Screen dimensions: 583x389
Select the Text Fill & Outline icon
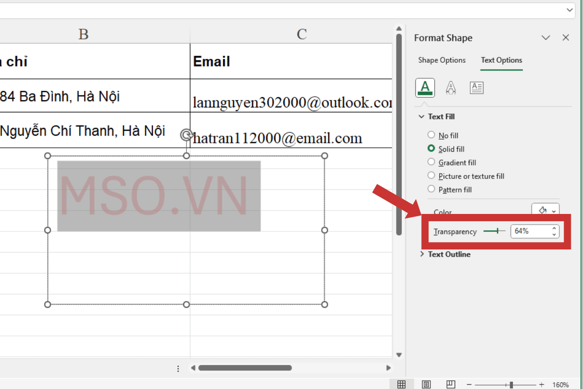(x=425, y=88)
